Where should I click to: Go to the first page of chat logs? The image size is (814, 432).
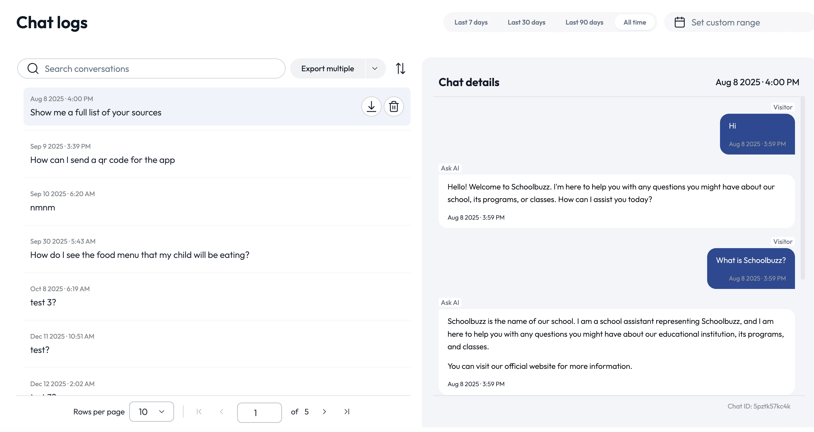[x=199, y=412]
